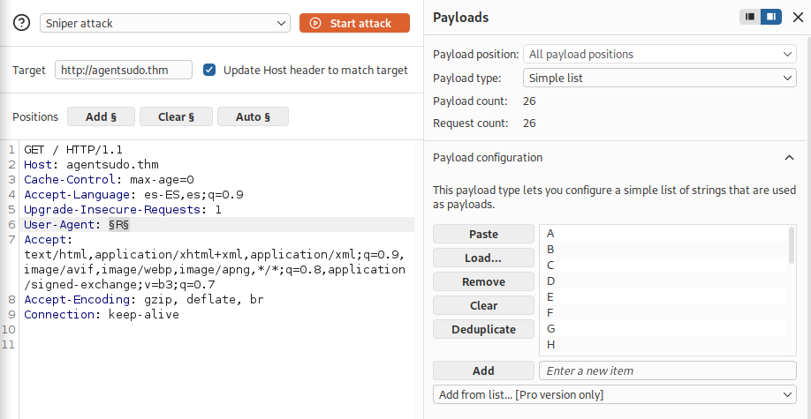Click the Clear payload list button
Viewport: 811px width, 419px height.
[483, 305]
